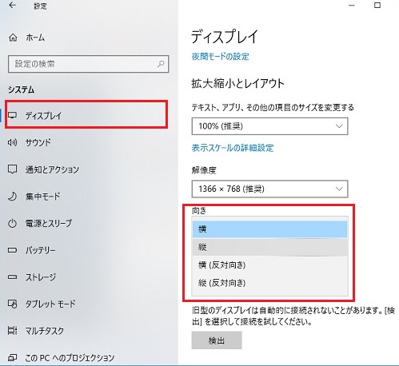The width and height of the screenshot is (399, 366).
Task: Open 電源とスリープ settings
Action: (x=49, y=223)
